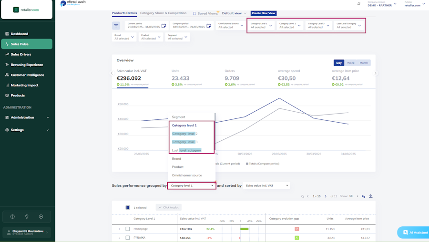Click the table search magnifier icon
This screenshot has width=429, height=242.
[x=302, y=196]
